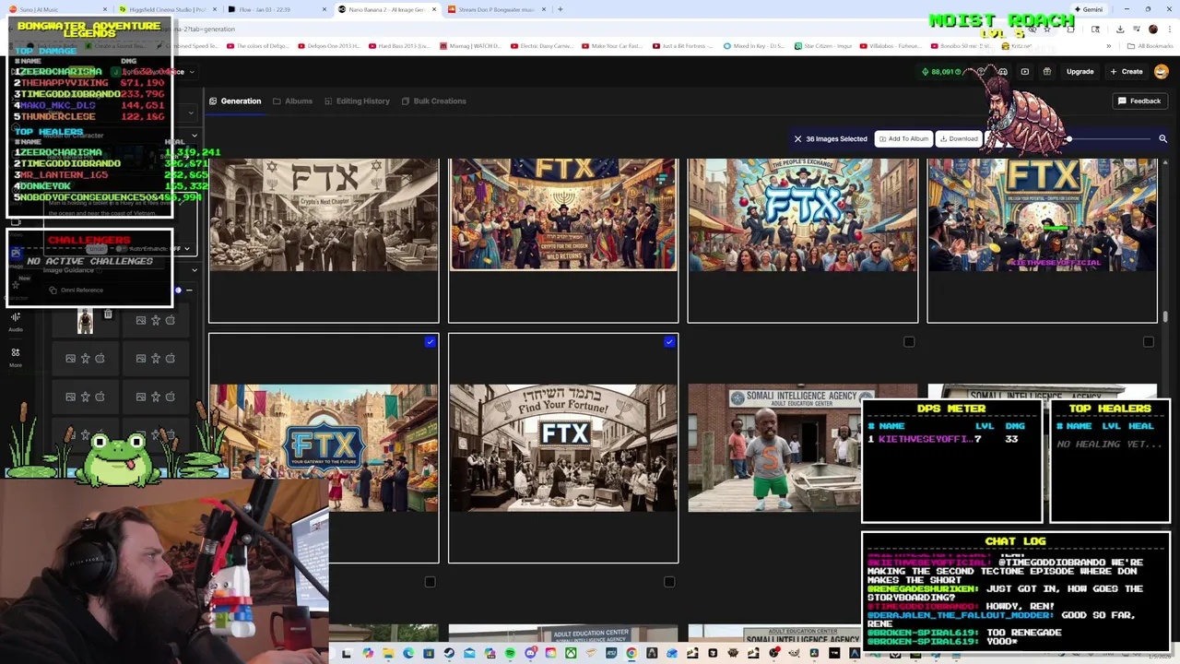Screen dimensions: 1180x664
Task: Click the character star icon in the slot right of the reference thumbnail
Action: tap(156, 320)
